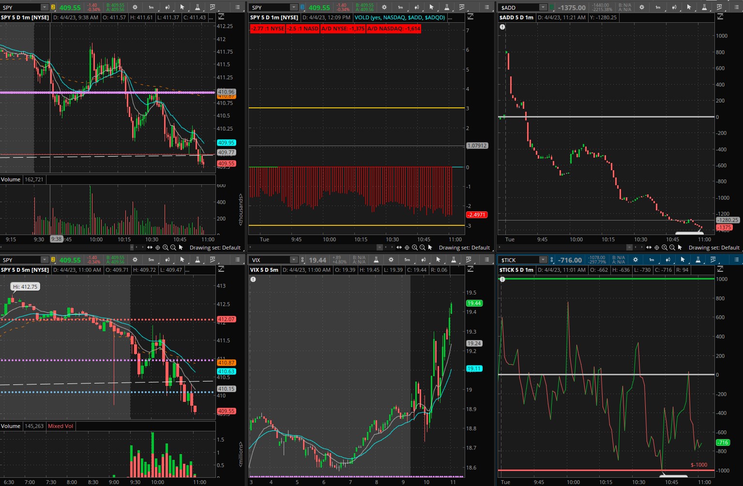Click the $TICK 5 D 1m chart title
Image resolution: width=743 pixels, height=486 pixels.
(516, 270)
